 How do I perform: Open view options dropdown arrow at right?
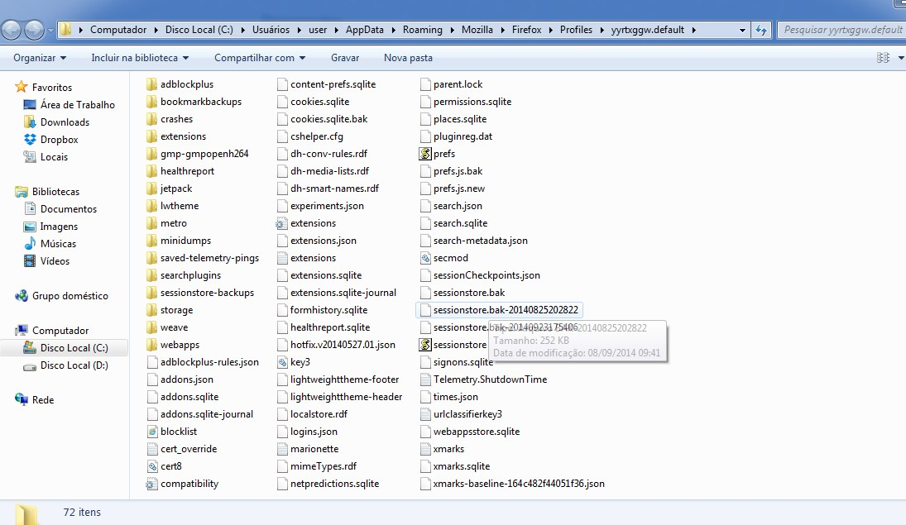[x=901, y=58]
